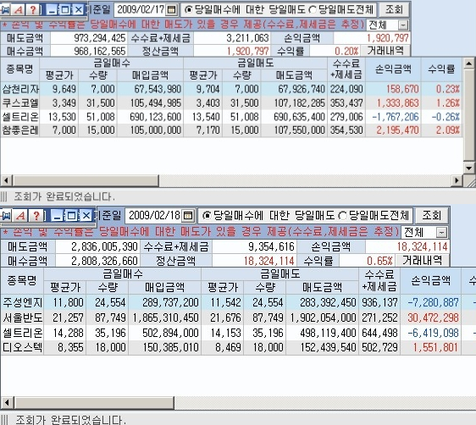Click the 수익률 column header in the upper table
Viewport: 476px width, 425px height.
441,69
